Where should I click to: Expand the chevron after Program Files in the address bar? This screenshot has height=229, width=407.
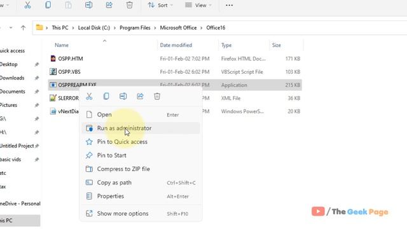[x=155, y=28]
